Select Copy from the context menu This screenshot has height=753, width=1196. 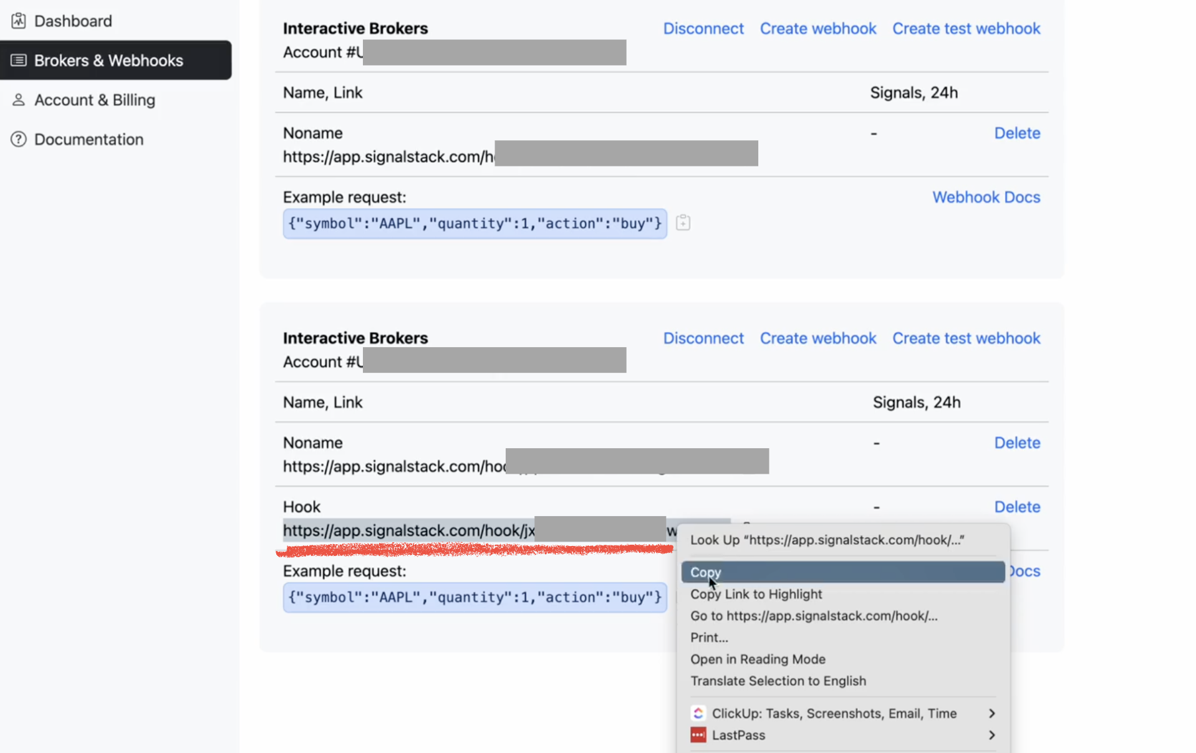[x=705, y=572]
